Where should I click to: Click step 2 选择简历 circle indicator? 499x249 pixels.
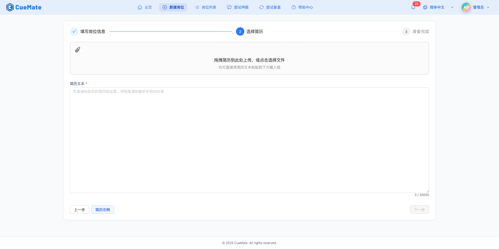[x=240, y=31]
